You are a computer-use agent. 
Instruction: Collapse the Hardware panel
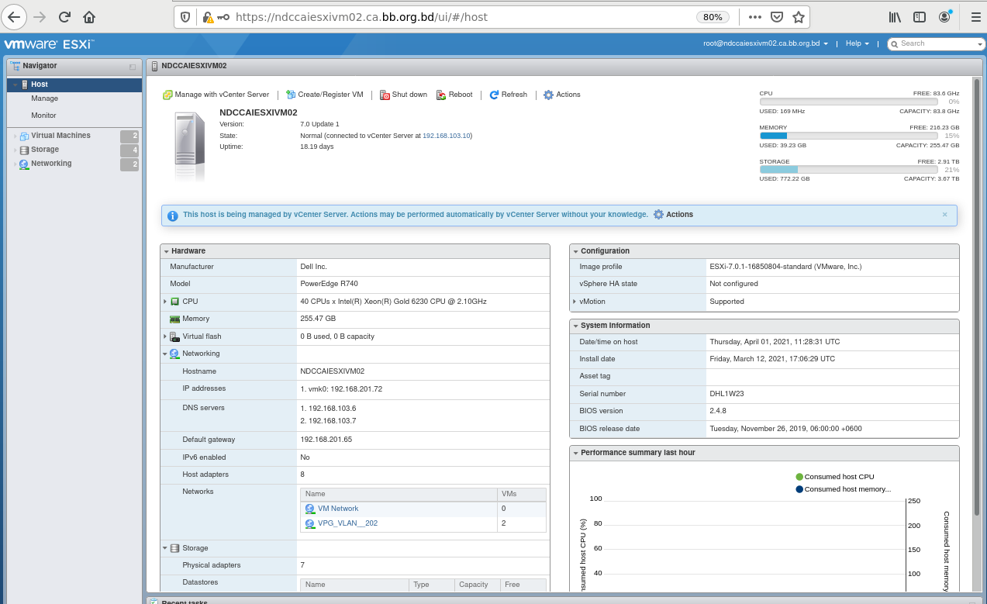[166, 251]
